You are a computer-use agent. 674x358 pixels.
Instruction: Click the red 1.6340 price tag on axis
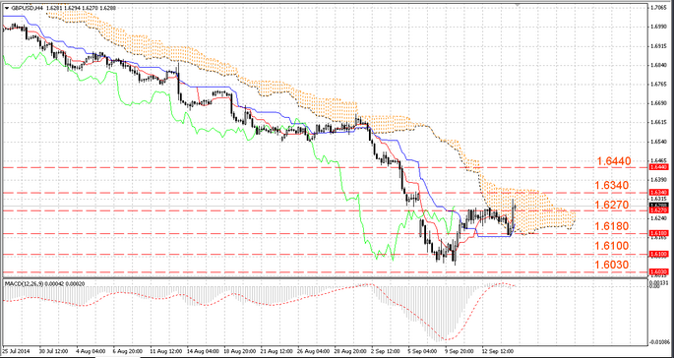coord(658,192)
